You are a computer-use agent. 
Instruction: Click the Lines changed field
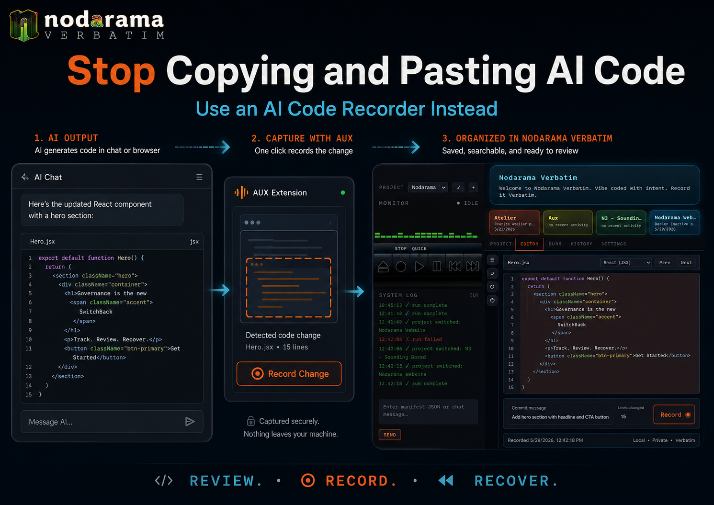pos(632,413)
